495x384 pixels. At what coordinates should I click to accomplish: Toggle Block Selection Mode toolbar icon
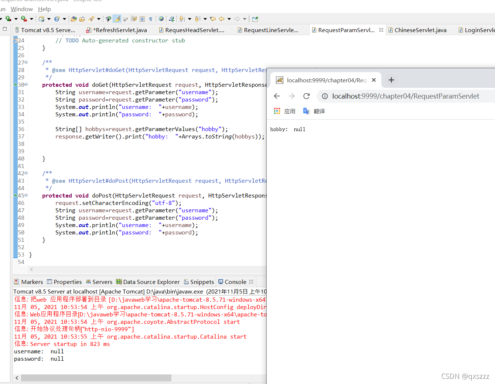click(142, 19)
